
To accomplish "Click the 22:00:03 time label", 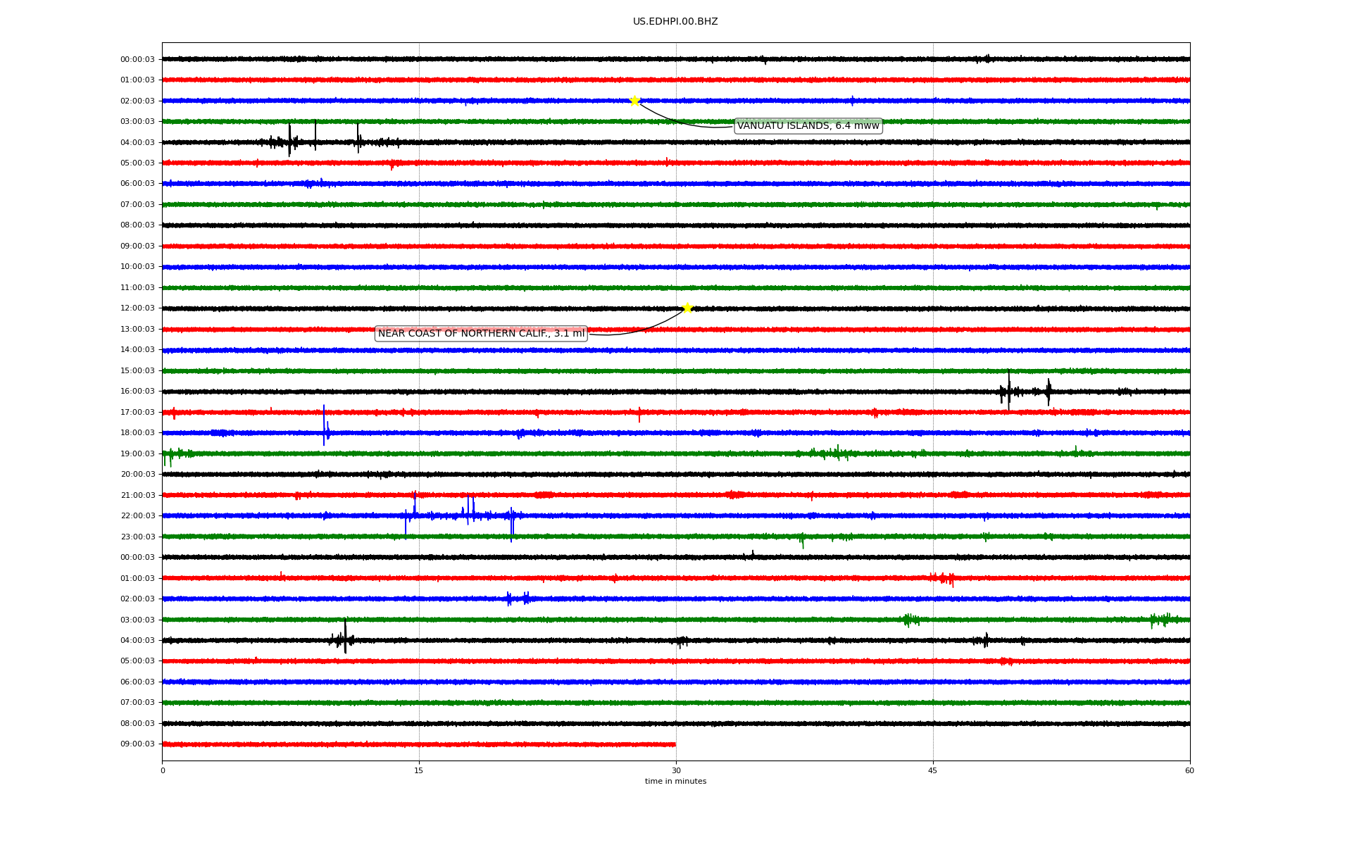I will (x=137, y=516).
